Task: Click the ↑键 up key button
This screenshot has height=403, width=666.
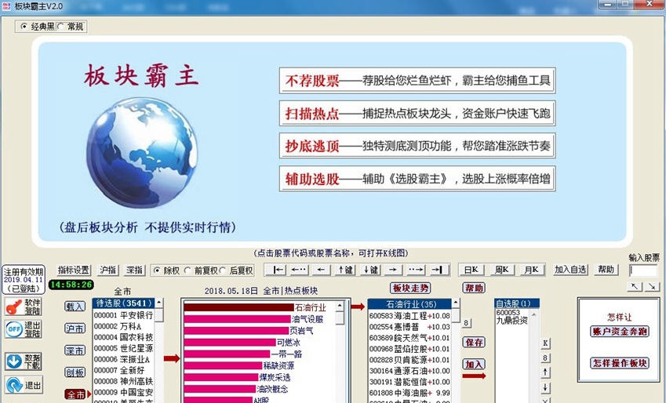Action: pyautogui.click(x=346, y=270)
